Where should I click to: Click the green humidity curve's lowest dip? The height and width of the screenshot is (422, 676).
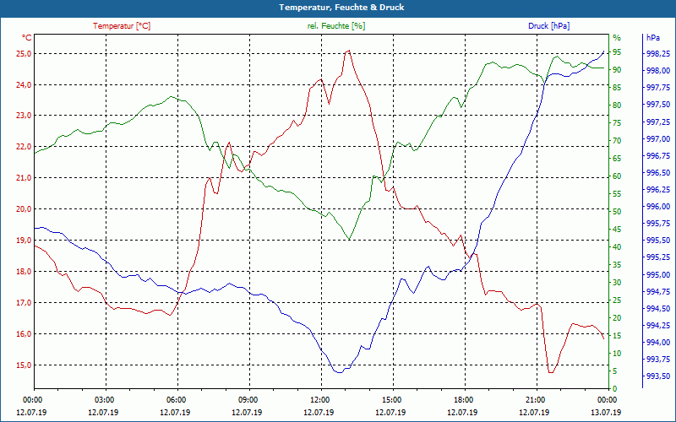349,239
